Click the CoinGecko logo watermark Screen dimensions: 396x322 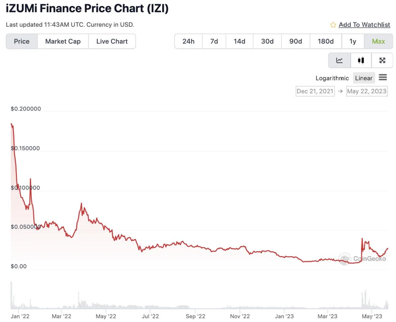coord(362,259)
